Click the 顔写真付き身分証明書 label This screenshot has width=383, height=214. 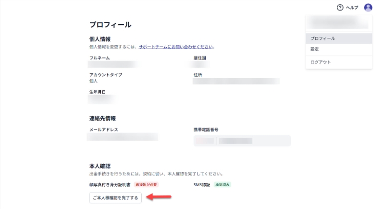[110, 184]
